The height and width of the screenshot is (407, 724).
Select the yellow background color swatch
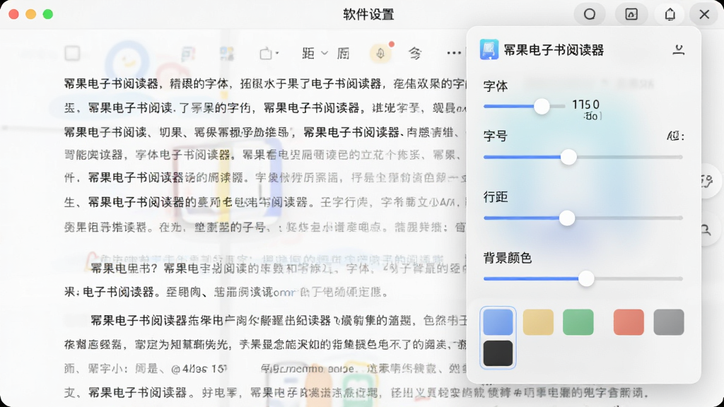[538, 322]
